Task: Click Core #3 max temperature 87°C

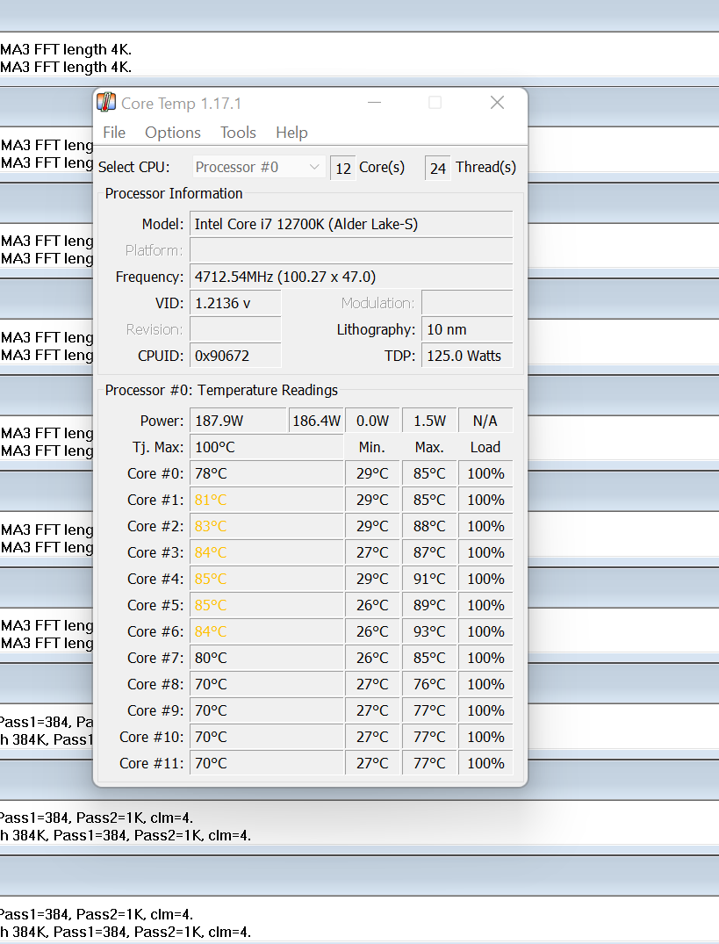Action: [x=429, y=552]
